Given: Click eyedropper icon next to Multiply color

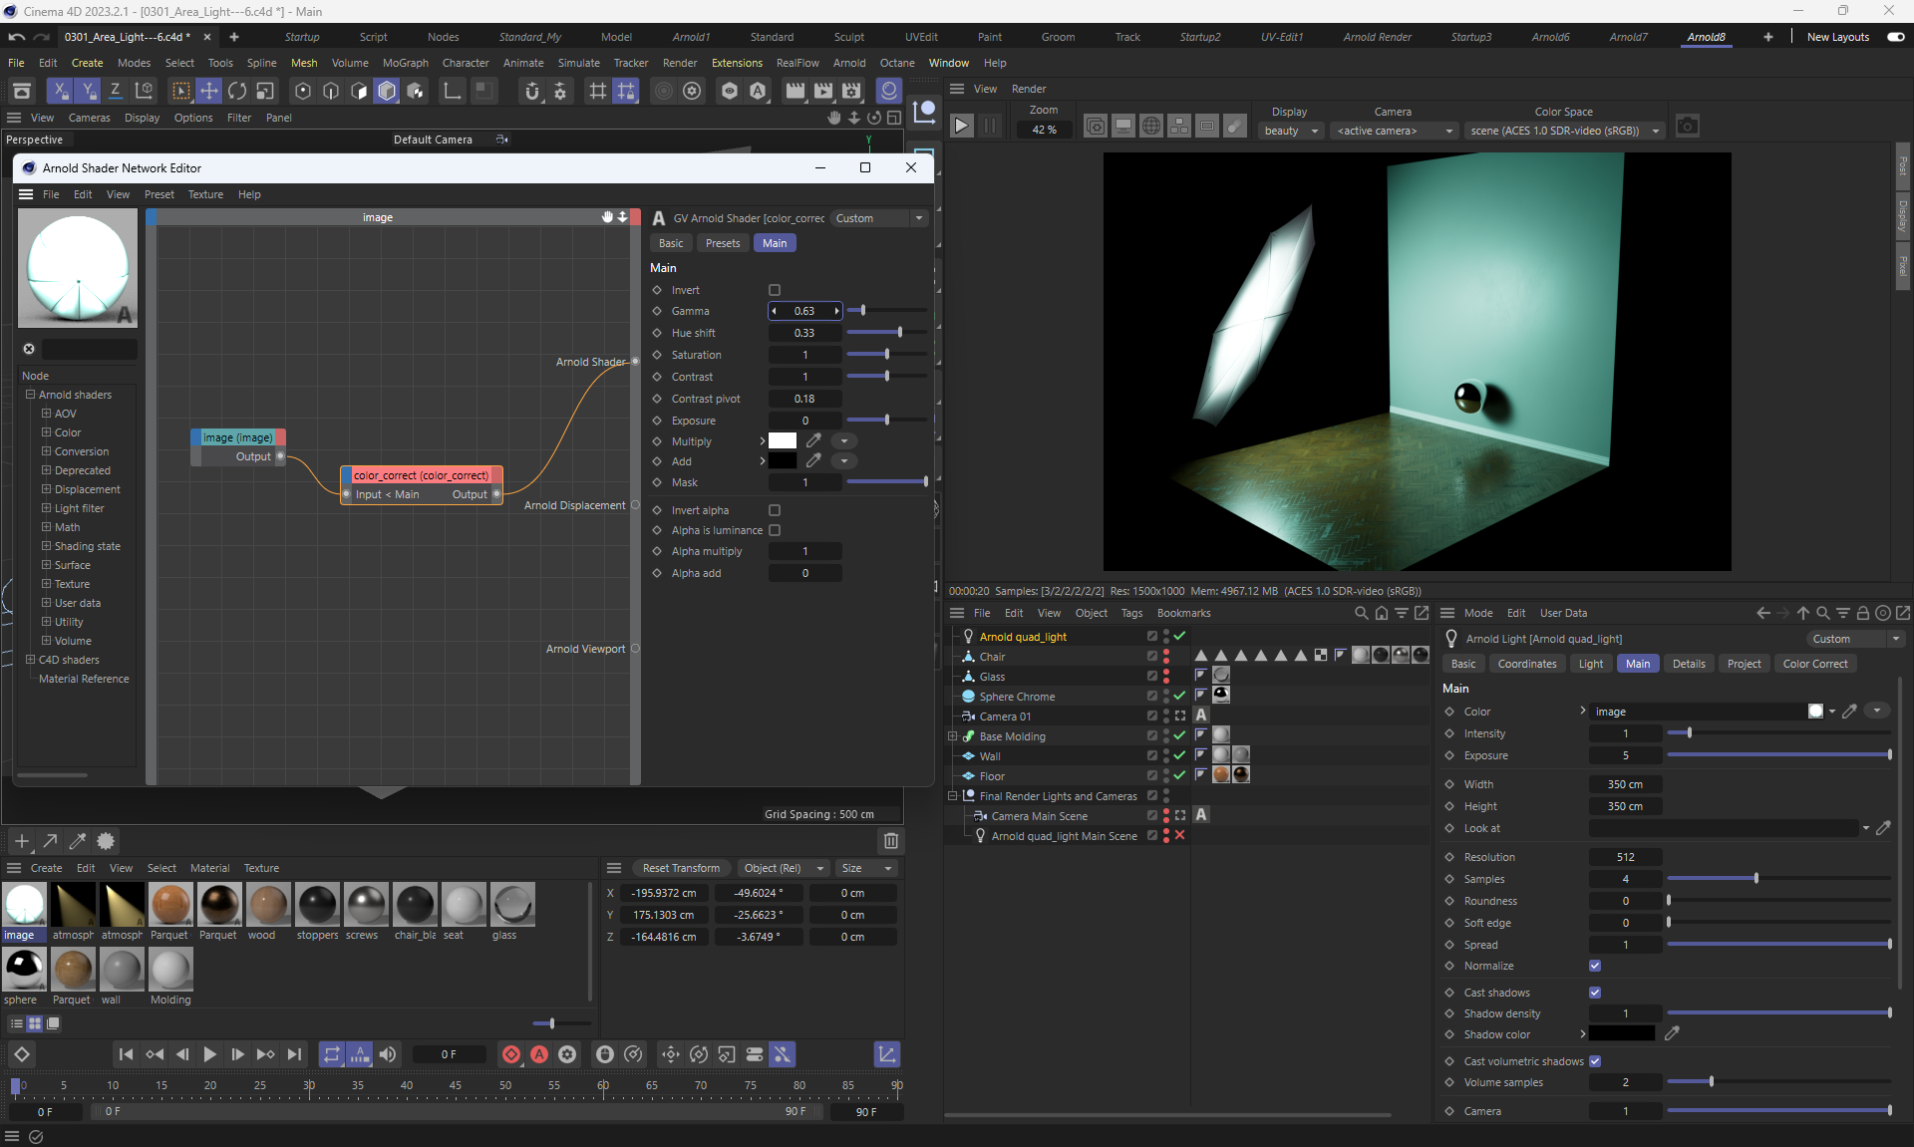Looking at the screenshot, I should tap(813, 440).
